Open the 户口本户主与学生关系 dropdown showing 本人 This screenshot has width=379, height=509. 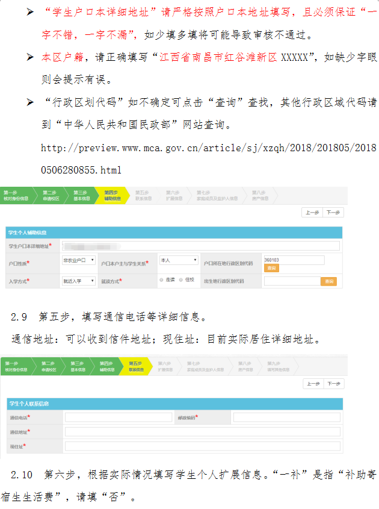(x=179, y=260)
